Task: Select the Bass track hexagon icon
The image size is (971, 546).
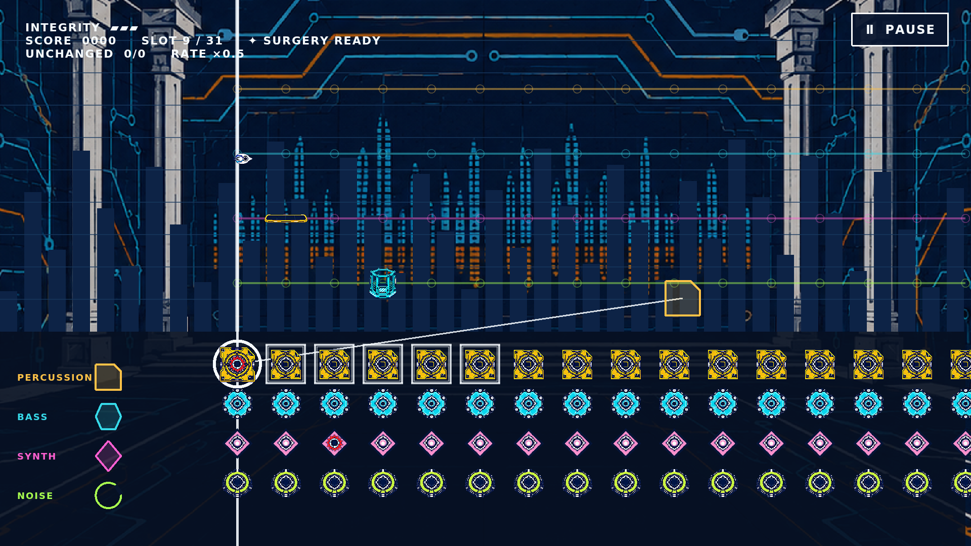Action: [108, 417]
